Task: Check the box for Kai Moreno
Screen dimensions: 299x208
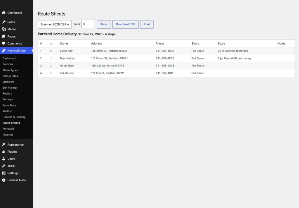Action: pos(51,73)
